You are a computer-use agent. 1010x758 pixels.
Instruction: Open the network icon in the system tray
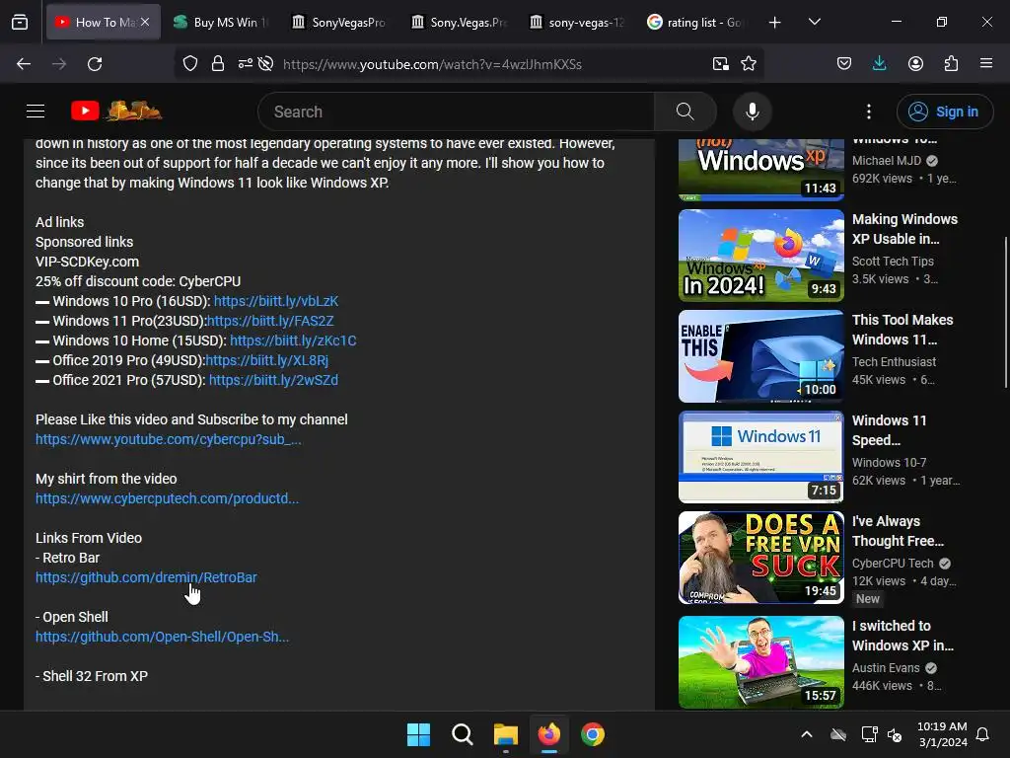[870, 734]
